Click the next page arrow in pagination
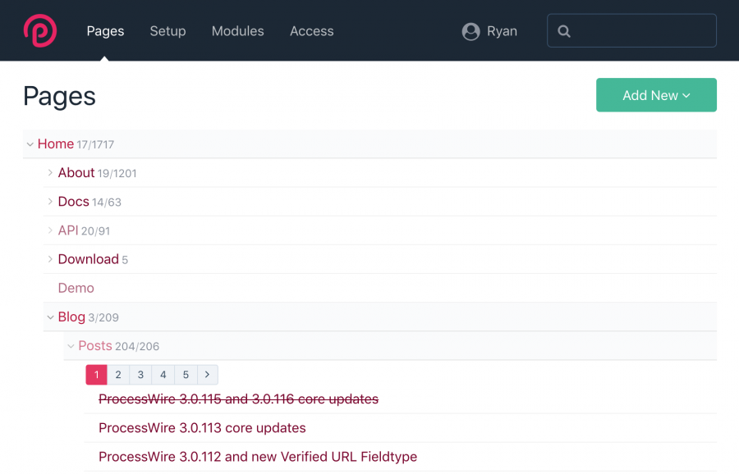The image size is (739, 474). pyautogui.click(x=208, y=375)
